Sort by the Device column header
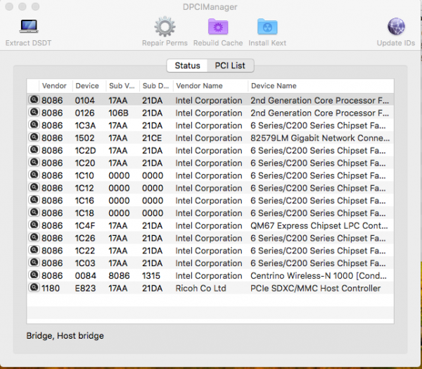This screenshot has height=369, width=422. (x=89, y=86)
